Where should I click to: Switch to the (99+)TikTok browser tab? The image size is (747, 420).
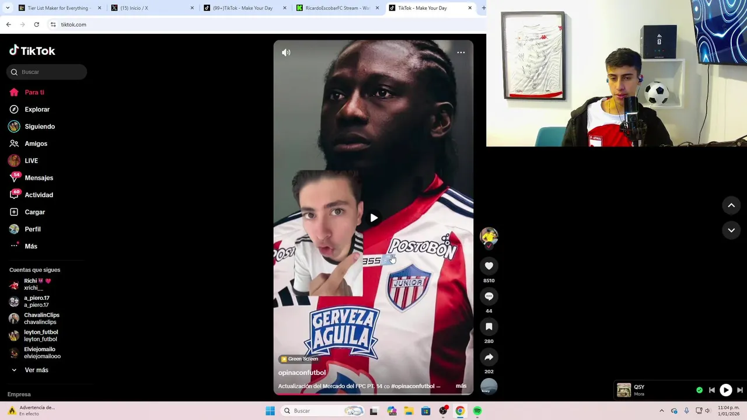[245, 8]
